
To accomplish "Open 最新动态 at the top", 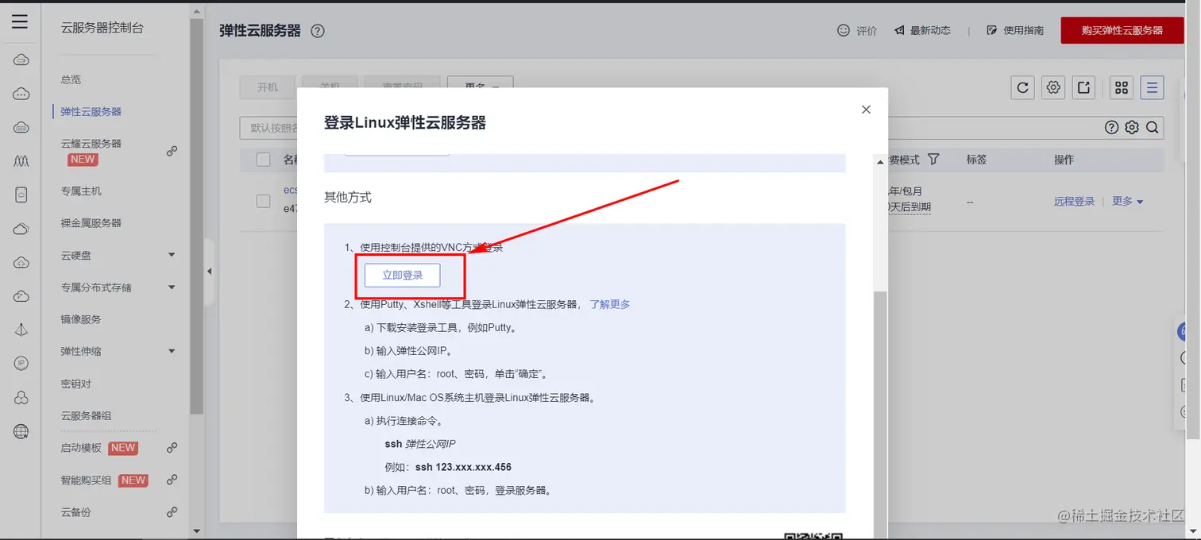I will coord(922,30).
